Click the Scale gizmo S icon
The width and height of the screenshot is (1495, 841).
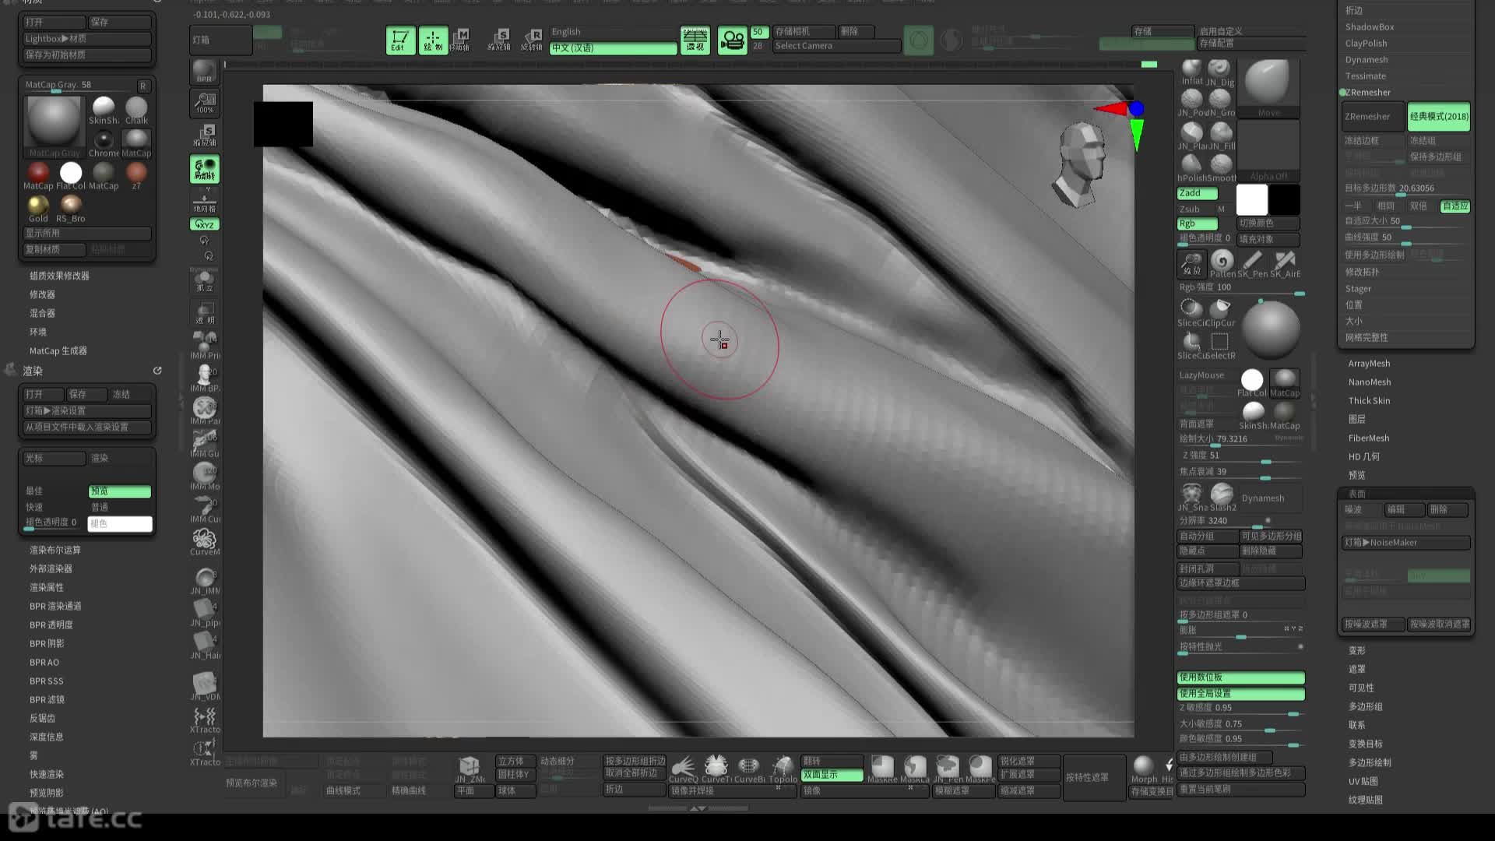tap(499, 39)
